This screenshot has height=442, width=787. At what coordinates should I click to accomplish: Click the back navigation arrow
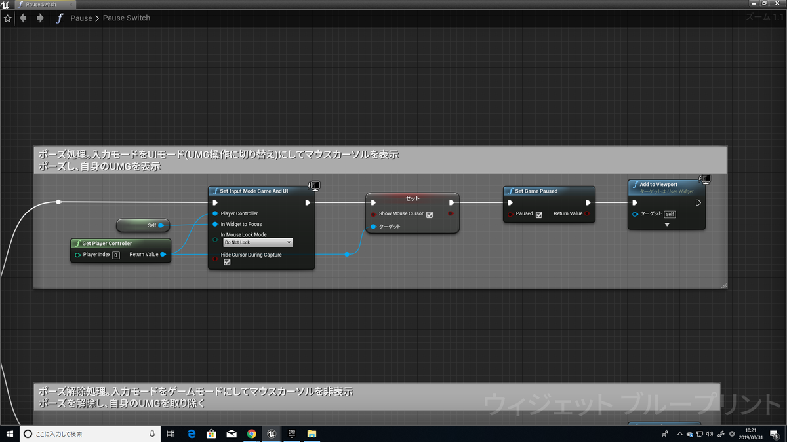pos(23,18)
